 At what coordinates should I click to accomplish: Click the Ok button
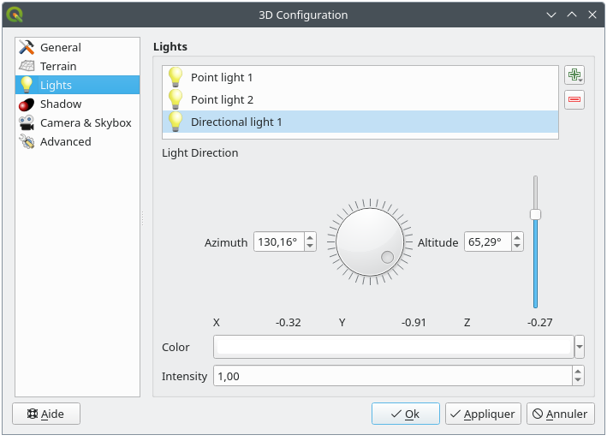[405, 414]
